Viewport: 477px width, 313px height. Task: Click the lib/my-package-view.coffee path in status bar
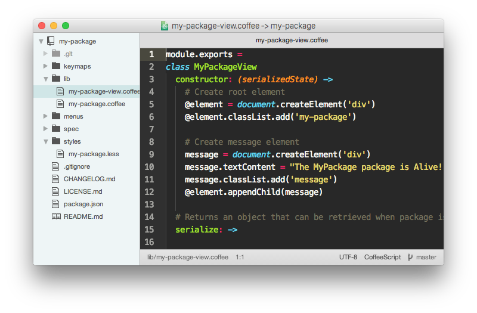pos(187,258)
